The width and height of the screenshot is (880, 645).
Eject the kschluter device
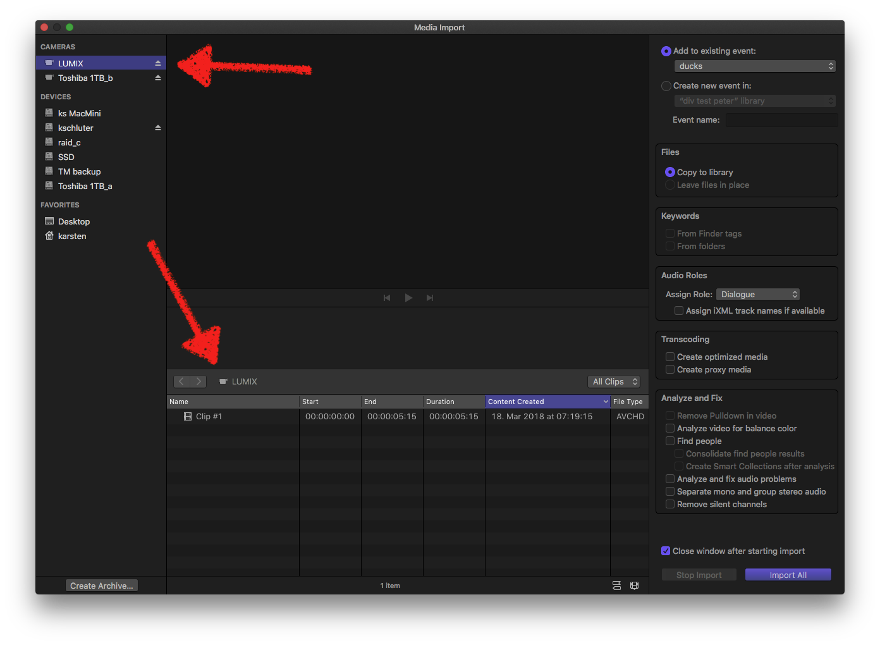pyautogui.click(x=158, y=128)
